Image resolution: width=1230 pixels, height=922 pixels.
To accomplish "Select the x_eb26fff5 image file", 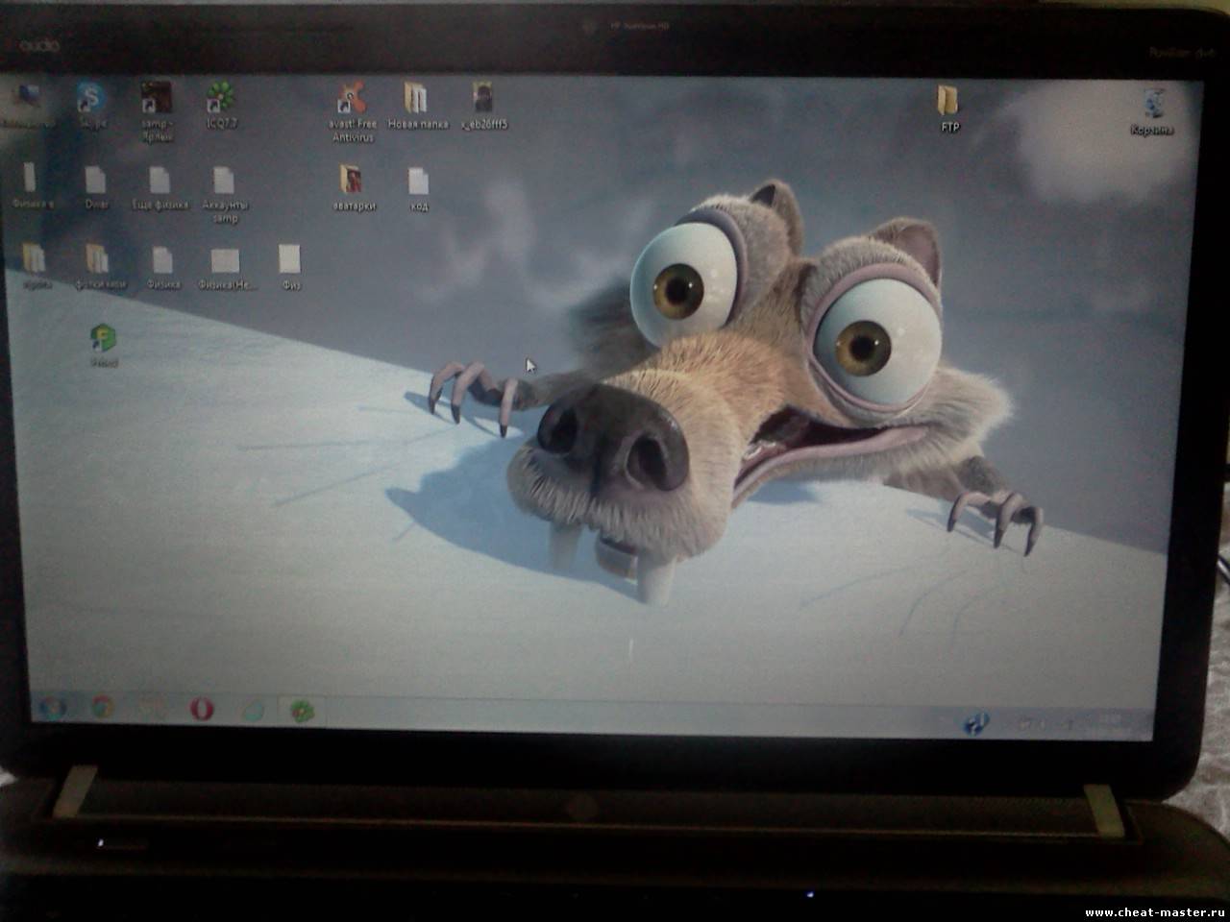I will click(x=483, y=98).
